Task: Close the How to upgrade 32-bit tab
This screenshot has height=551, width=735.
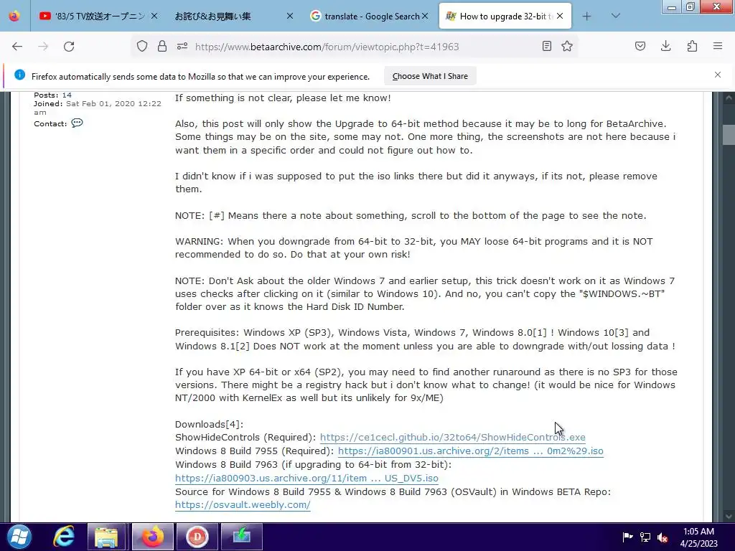Action: tap(560, 16)
